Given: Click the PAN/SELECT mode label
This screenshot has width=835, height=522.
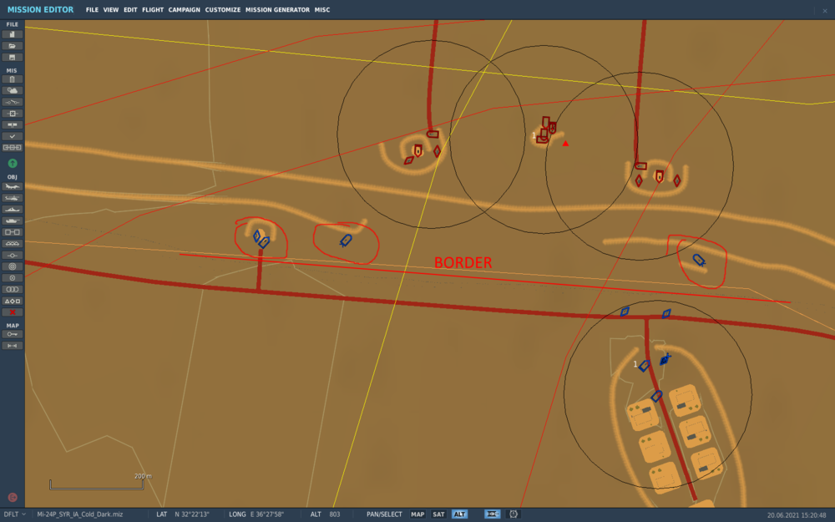Looking at the screenshot, I should (384, 514).
